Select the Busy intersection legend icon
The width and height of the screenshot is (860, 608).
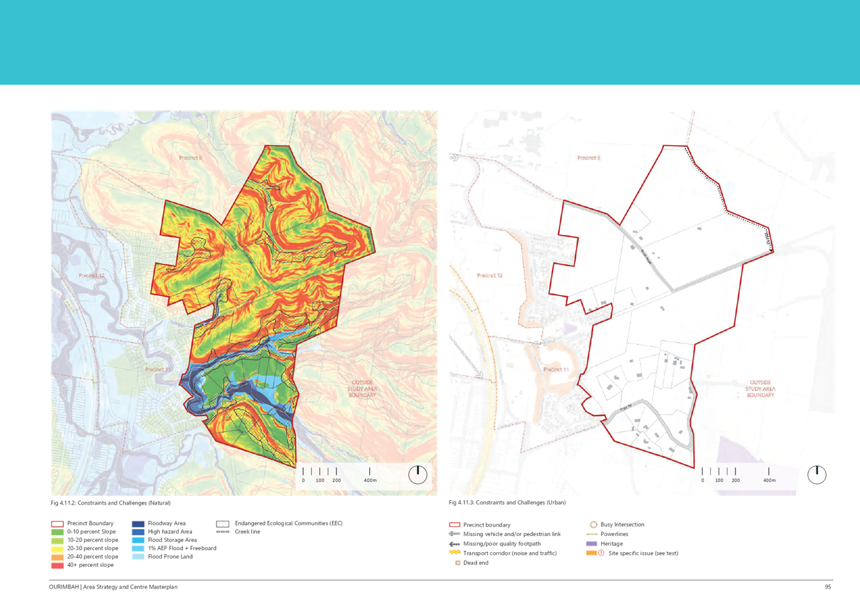click(593, 525)
